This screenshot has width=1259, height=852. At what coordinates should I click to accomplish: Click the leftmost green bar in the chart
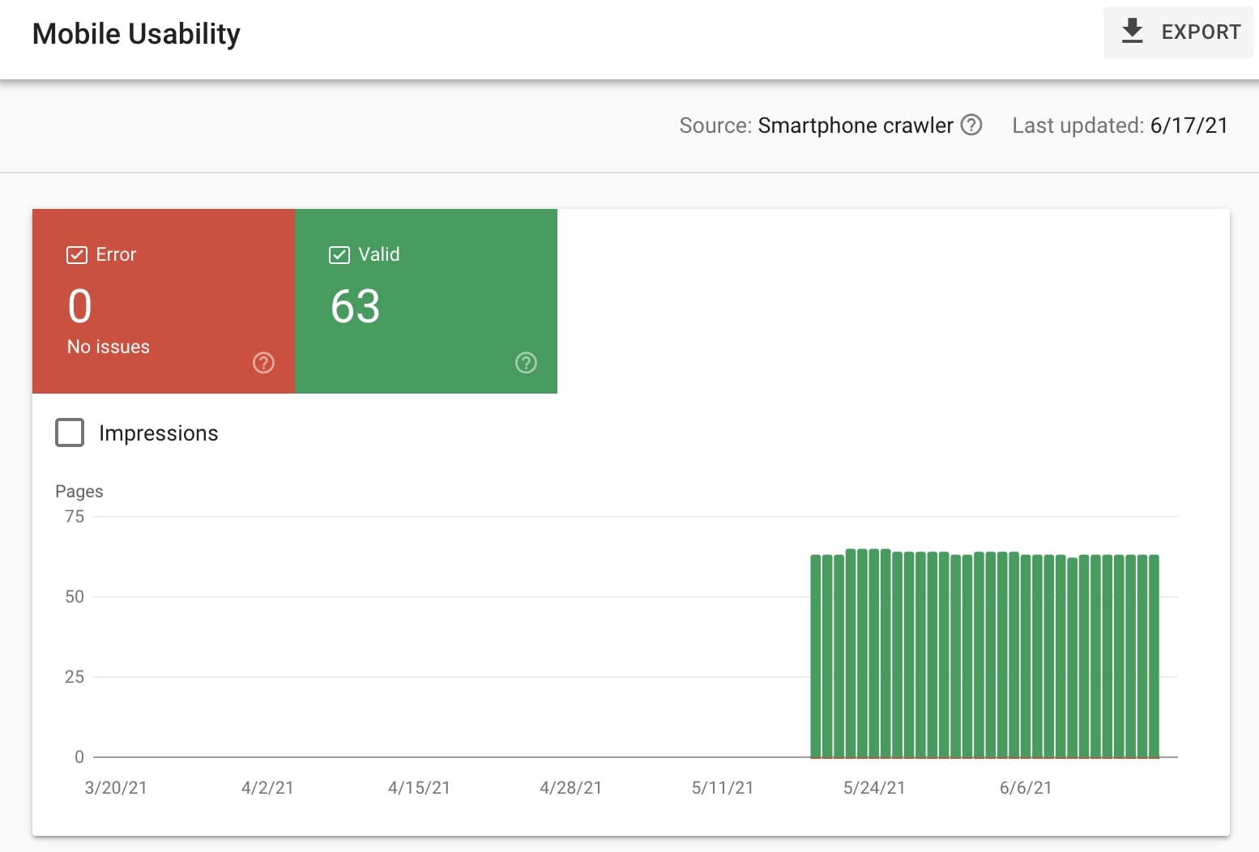click(816, 656)
